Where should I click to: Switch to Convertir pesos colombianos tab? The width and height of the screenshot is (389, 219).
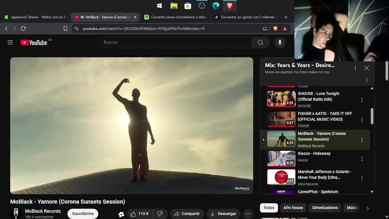click(176, 17)
